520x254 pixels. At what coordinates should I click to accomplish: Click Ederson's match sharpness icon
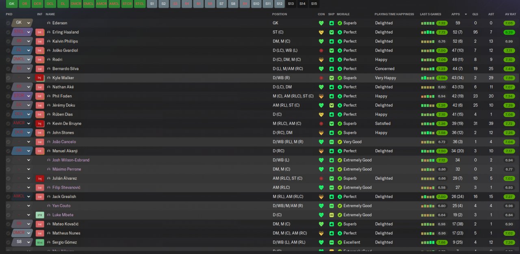point(331,23)
